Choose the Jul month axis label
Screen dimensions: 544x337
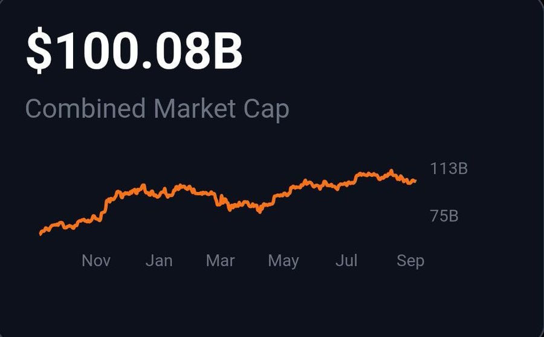coord(346,260)
